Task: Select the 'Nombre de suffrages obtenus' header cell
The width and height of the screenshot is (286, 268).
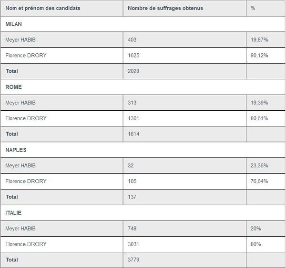Action: point(159,8)
